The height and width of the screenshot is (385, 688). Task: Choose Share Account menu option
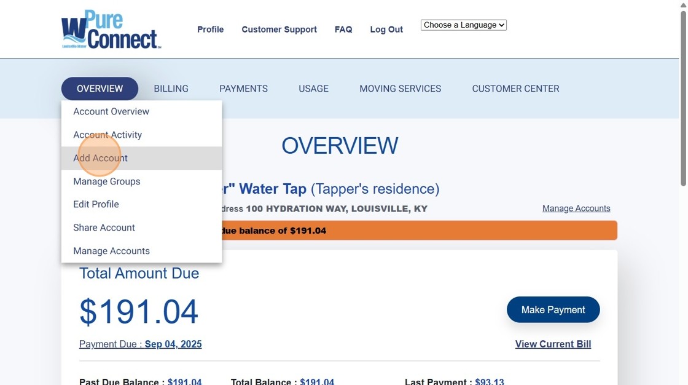[x=104, y=228]
